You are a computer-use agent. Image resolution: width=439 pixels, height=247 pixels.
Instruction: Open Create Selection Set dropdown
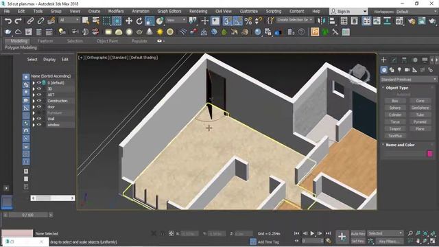click(295, 20)
